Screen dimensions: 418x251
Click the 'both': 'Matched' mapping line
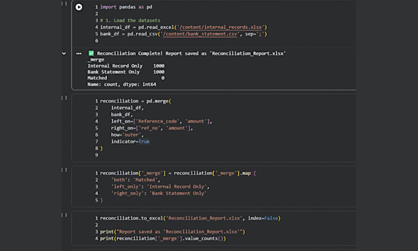[135, 180]
